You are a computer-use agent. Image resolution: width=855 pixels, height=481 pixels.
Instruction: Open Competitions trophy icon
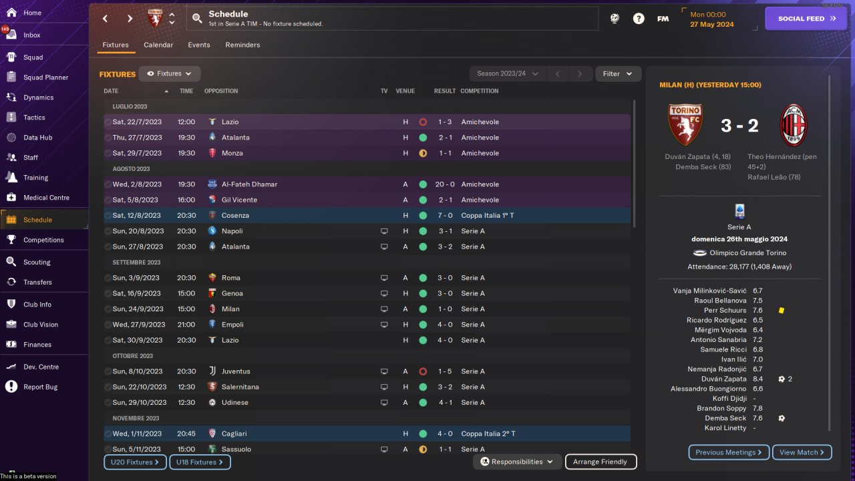coord(11,240)
